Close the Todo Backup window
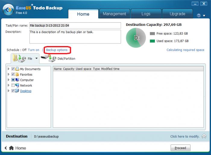The image size is (211, 155). click(x=204, y=4)
